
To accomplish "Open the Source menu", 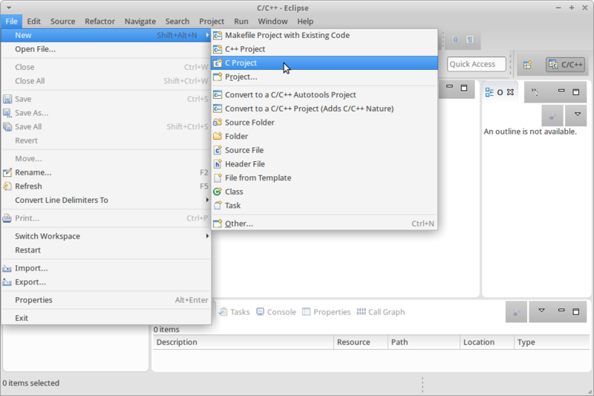I will [63, 22].
